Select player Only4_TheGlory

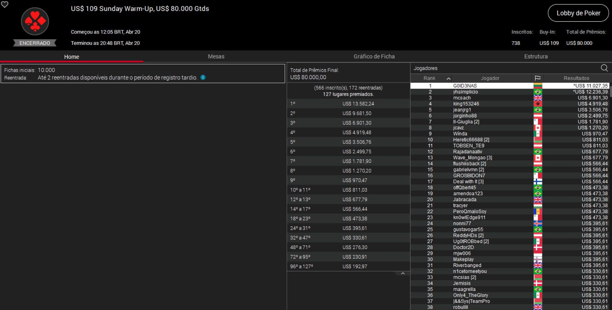tap(510, 295)
